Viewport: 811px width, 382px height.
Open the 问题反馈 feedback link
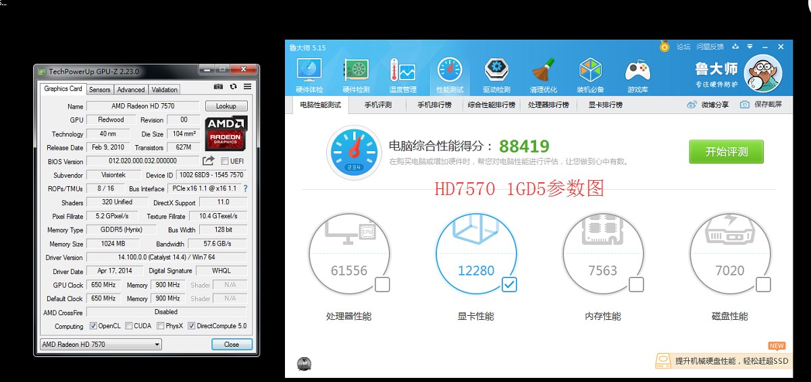click(710, 47)
